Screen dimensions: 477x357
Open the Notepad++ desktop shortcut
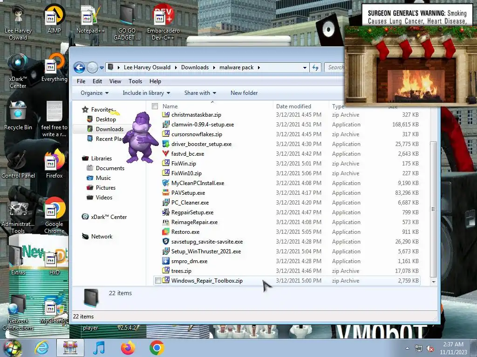click(90, 20)
